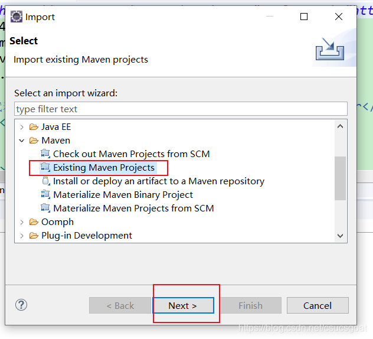Select the Maven folder icon

click(34, 141)
